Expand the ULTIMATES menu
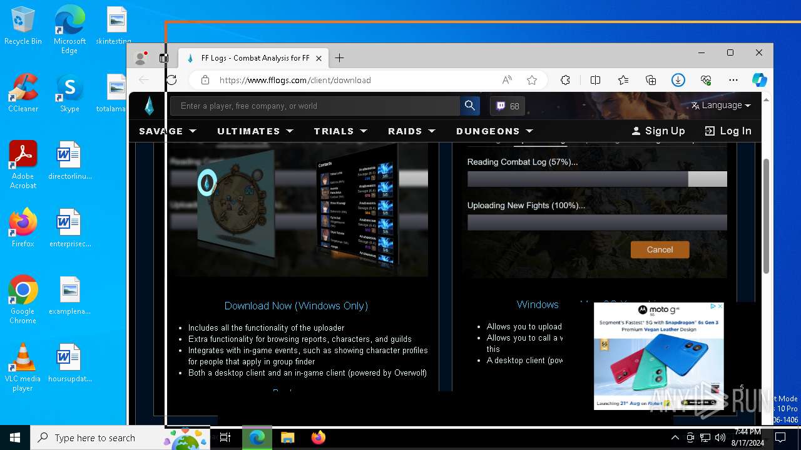801x450 pixels. pos(255,131)
